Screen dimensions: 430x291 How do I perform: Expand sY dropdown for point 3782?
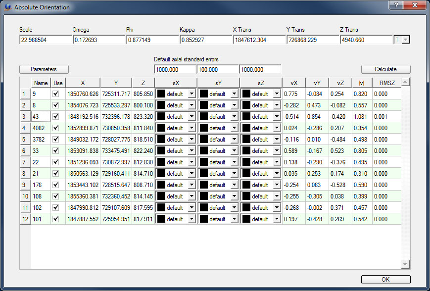pyautogui.click(x=234, y=140)
